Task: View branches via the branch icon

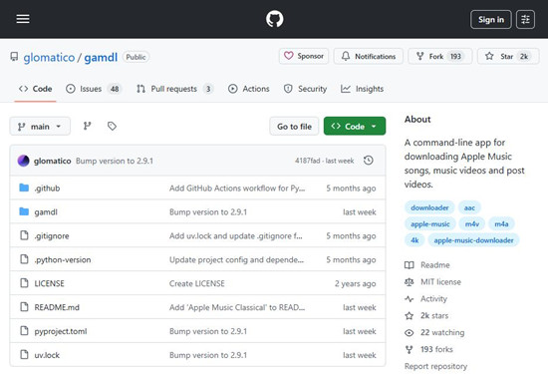Action: pyautogui.click(x=88, y=126)
